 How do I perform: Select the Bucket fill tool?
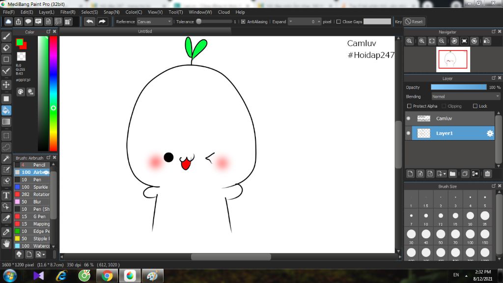click(x=6, y=110)
